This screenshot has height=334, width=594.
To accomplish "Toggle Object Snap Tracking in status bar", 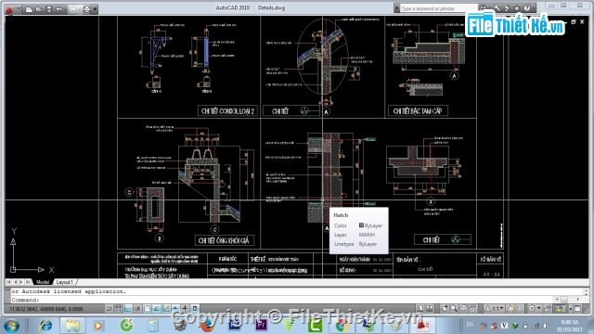I will (157, 309).
